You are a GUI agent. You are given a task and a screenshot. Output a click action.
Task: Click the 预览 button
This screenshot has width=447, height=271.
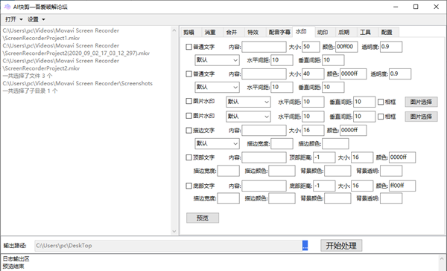pyautogui.click(x=203, y=218)
